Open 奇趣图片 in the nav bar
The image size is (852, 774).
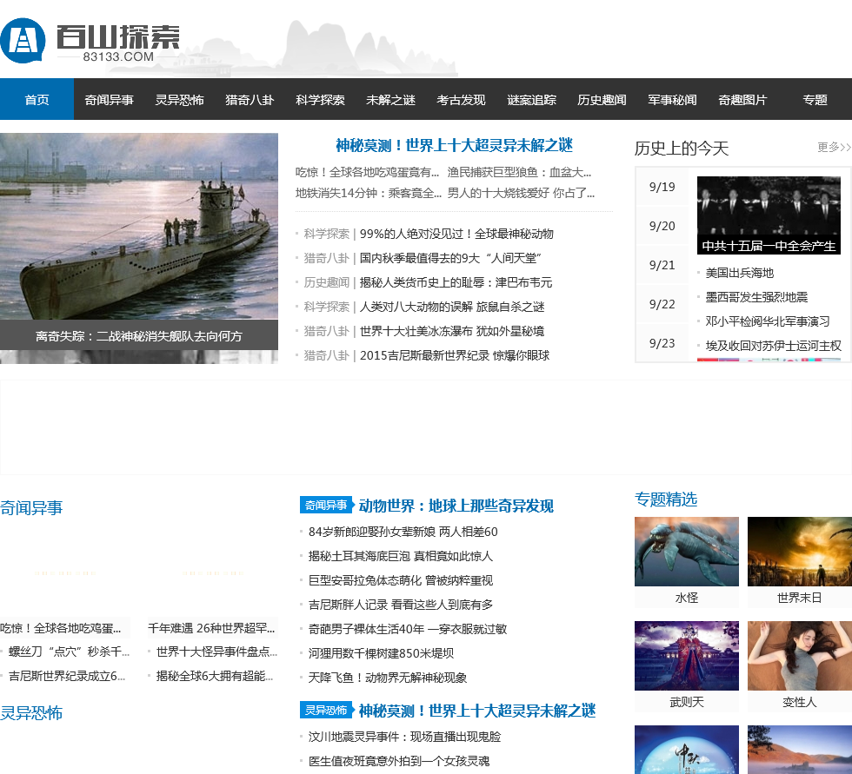[742, 100]
